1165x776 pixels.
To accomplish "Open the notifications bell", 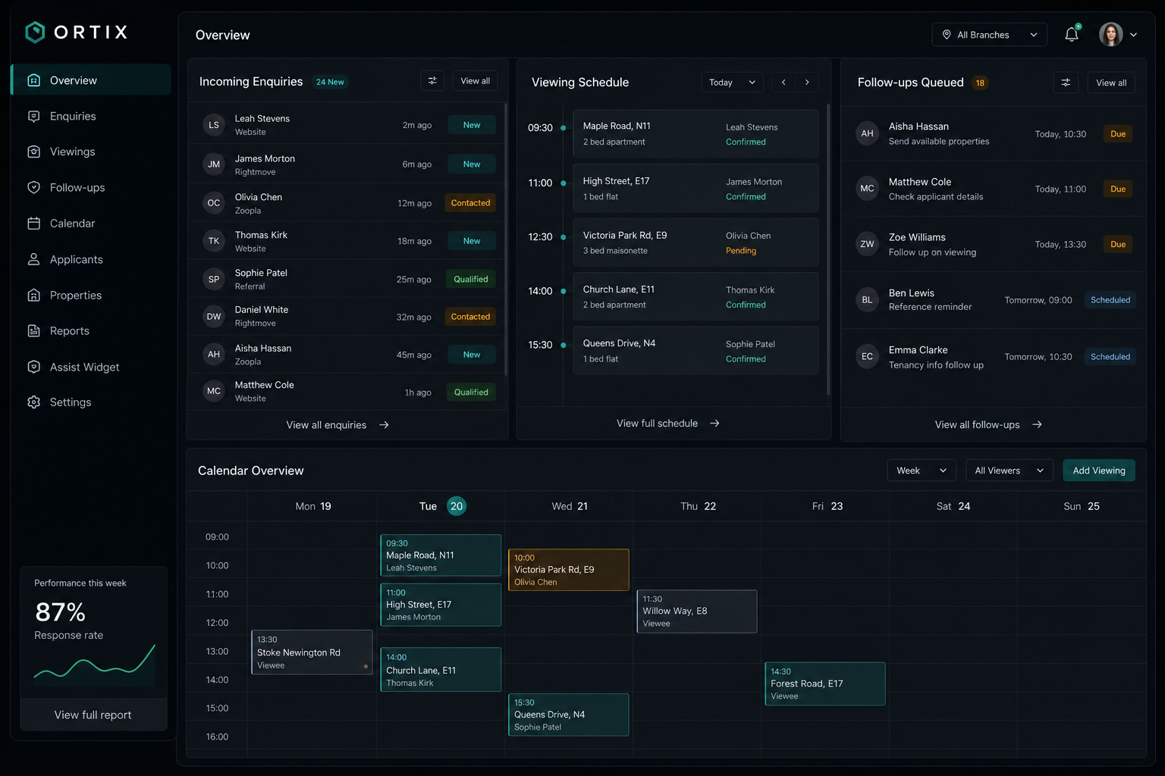I will pyautogui.click(x=1072, y=34).
